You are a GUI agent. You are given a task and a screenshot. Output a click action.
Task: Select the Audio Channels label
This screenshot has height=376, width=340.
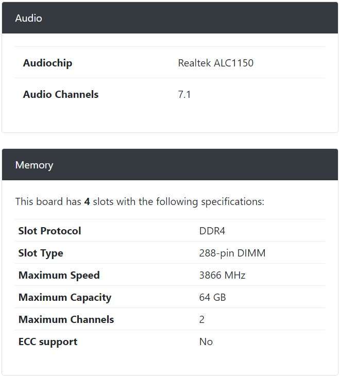pyautogui.click(x=61, y=94)
